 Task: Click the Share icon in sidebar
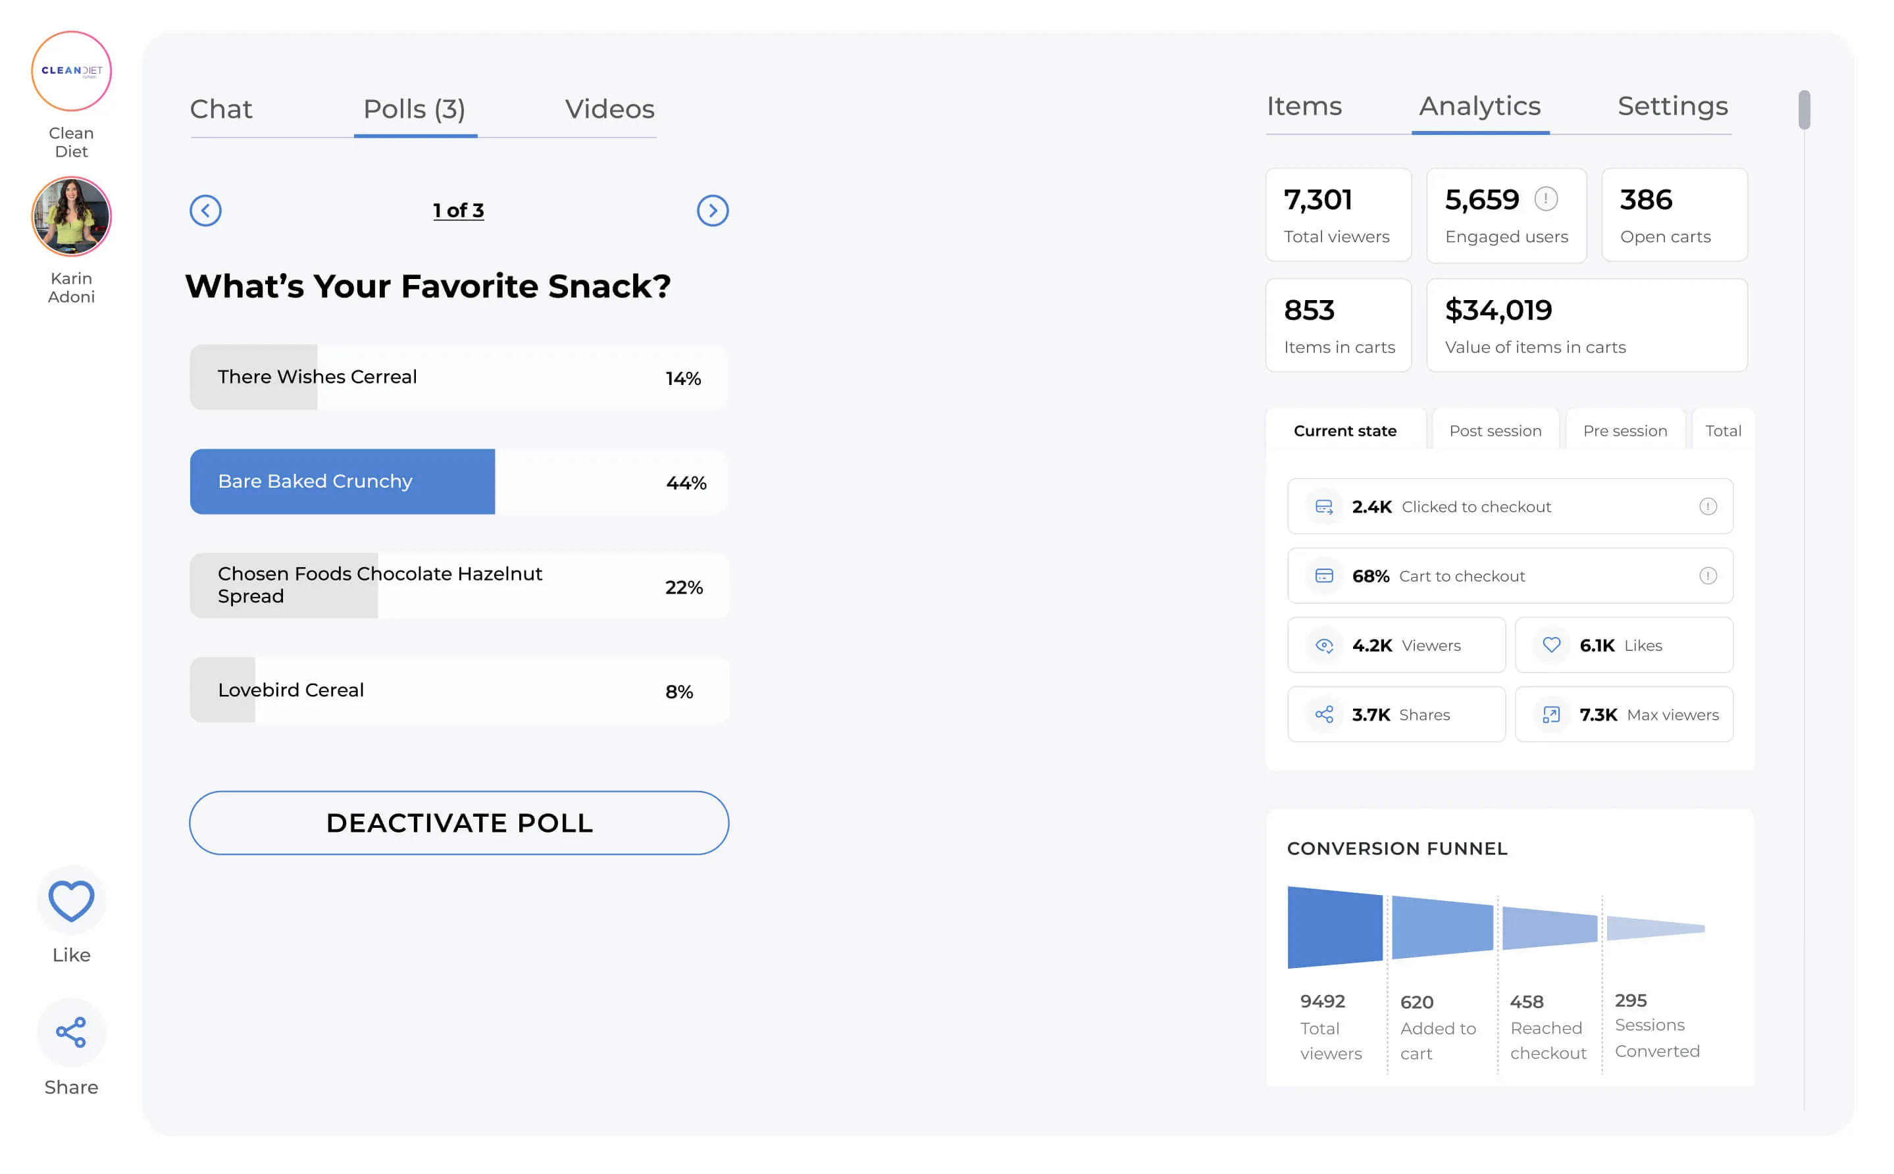click(x=72, y=1032)
